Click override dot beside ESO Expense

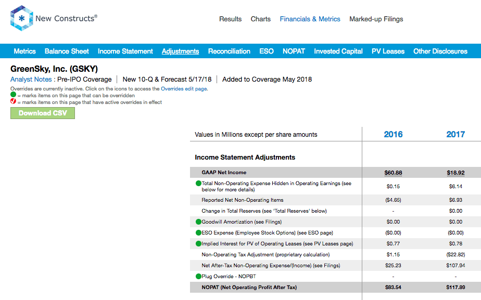[x=198, y=232]
